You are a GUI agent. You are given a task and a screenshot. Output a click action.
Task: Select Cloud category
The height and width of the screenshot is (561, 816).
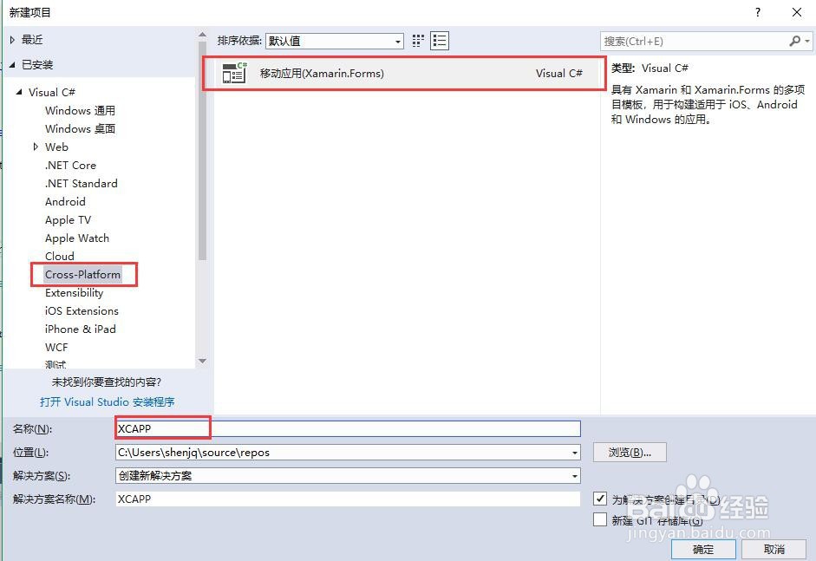tap(60, 256)
